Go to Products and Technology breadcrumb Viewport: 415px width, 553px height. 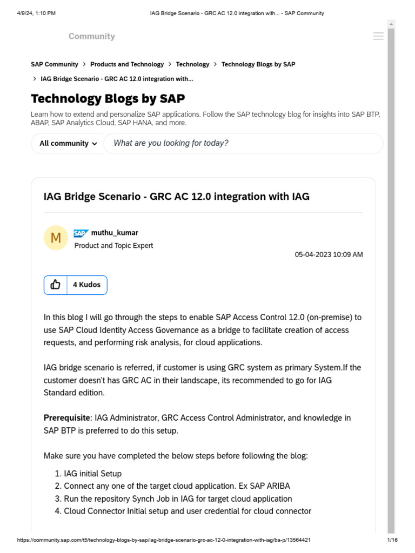[x=127, y=64]
